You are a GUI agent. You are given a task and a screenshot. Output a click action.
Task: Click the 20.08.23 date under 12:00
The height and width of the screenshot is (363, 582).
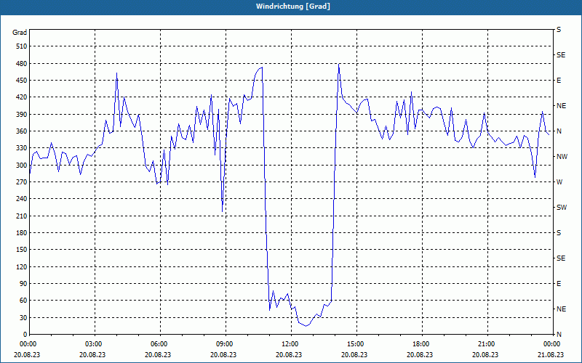click(289, 354)
